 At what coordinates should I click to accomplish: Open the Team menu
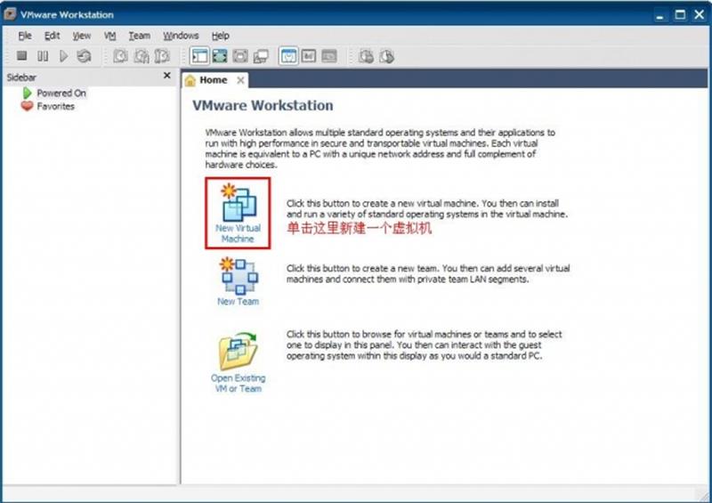(140, 36)
